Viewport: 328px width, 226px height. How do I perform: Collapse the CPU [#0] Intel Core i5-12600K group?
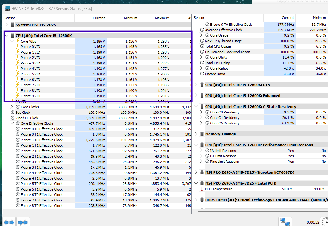pos(6,35)
